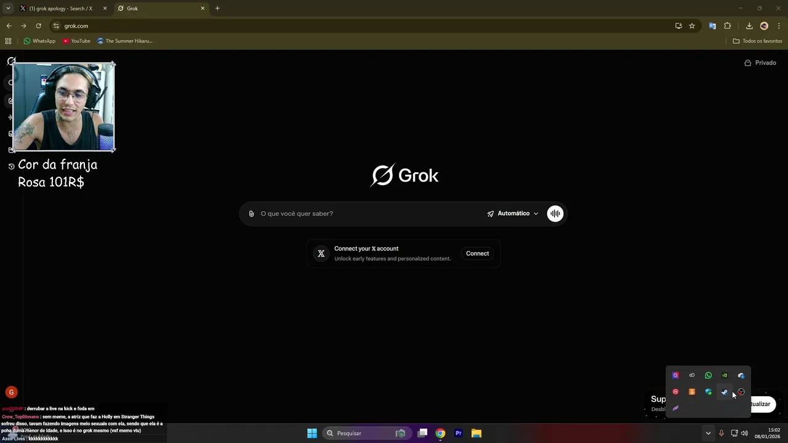
Task: Open the 'Todos os favoritos' folder
Action: [x=757, y=41]
